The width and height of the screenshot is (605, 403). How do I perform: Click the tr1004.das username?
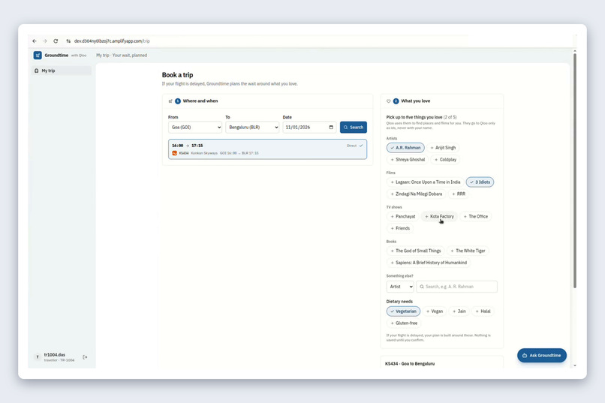54,355
